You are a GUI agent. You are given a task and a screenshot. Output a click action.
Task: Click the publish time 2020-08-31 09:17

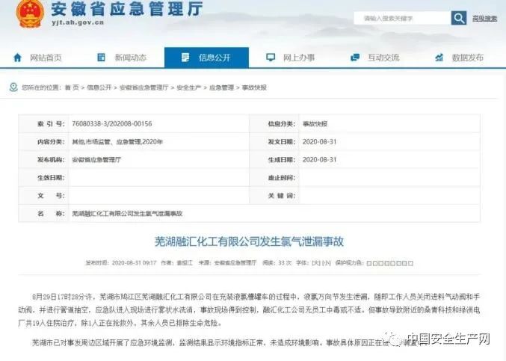coord(134,263)
